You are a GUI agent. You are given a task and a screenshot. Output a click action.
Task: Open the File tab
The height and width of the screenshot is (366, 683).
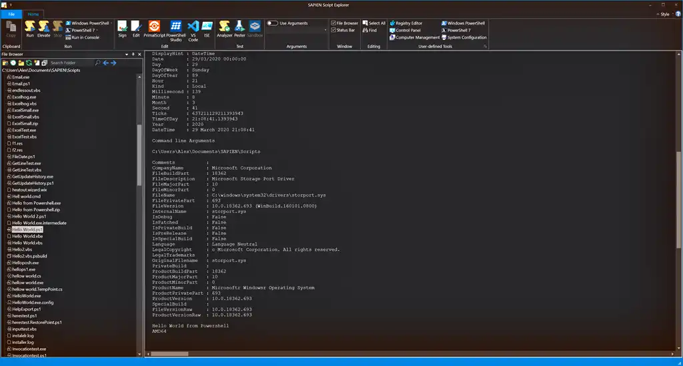[x=11, y=15]
